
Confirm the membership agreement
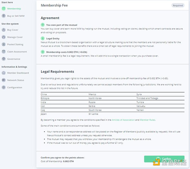coord(164,159)
